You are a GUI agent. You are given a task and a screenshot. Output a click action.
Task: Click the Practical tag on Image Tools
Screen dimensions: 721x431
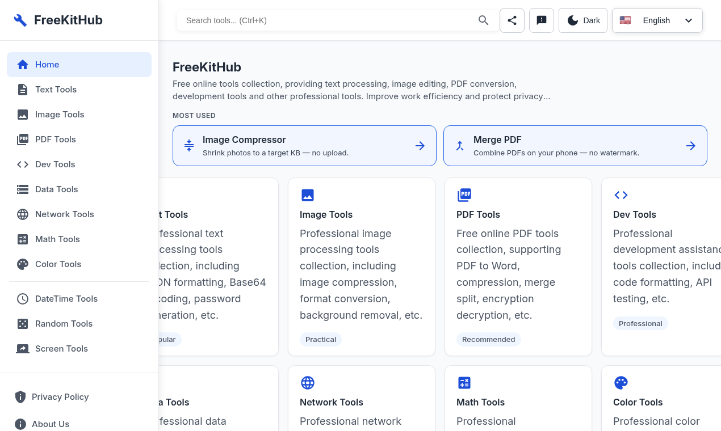coord(321,340)
